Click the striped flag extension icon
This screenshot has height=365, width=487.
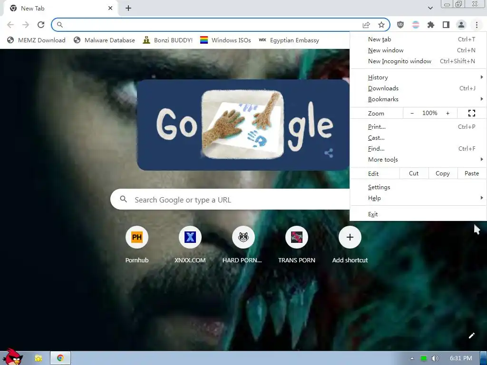pyautogui.click(x=416, y=25)
